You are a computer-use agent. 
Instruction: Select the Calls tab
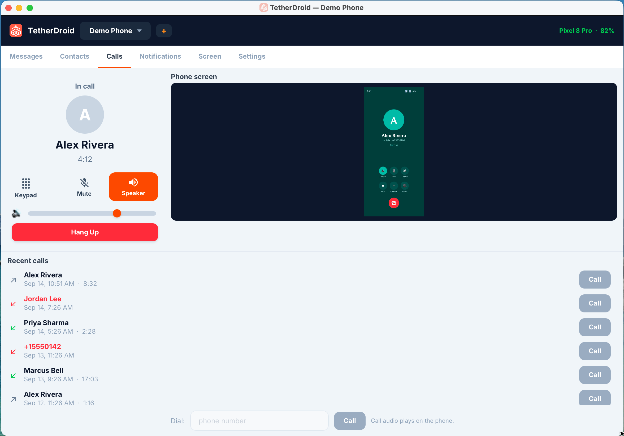click(x=114, y=56)
